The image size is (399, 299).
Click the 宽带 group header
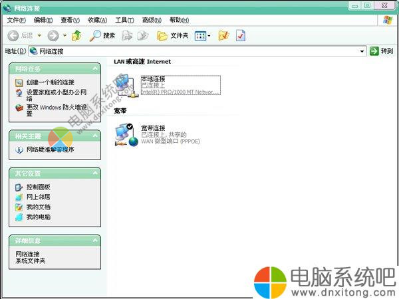[120, 110]
